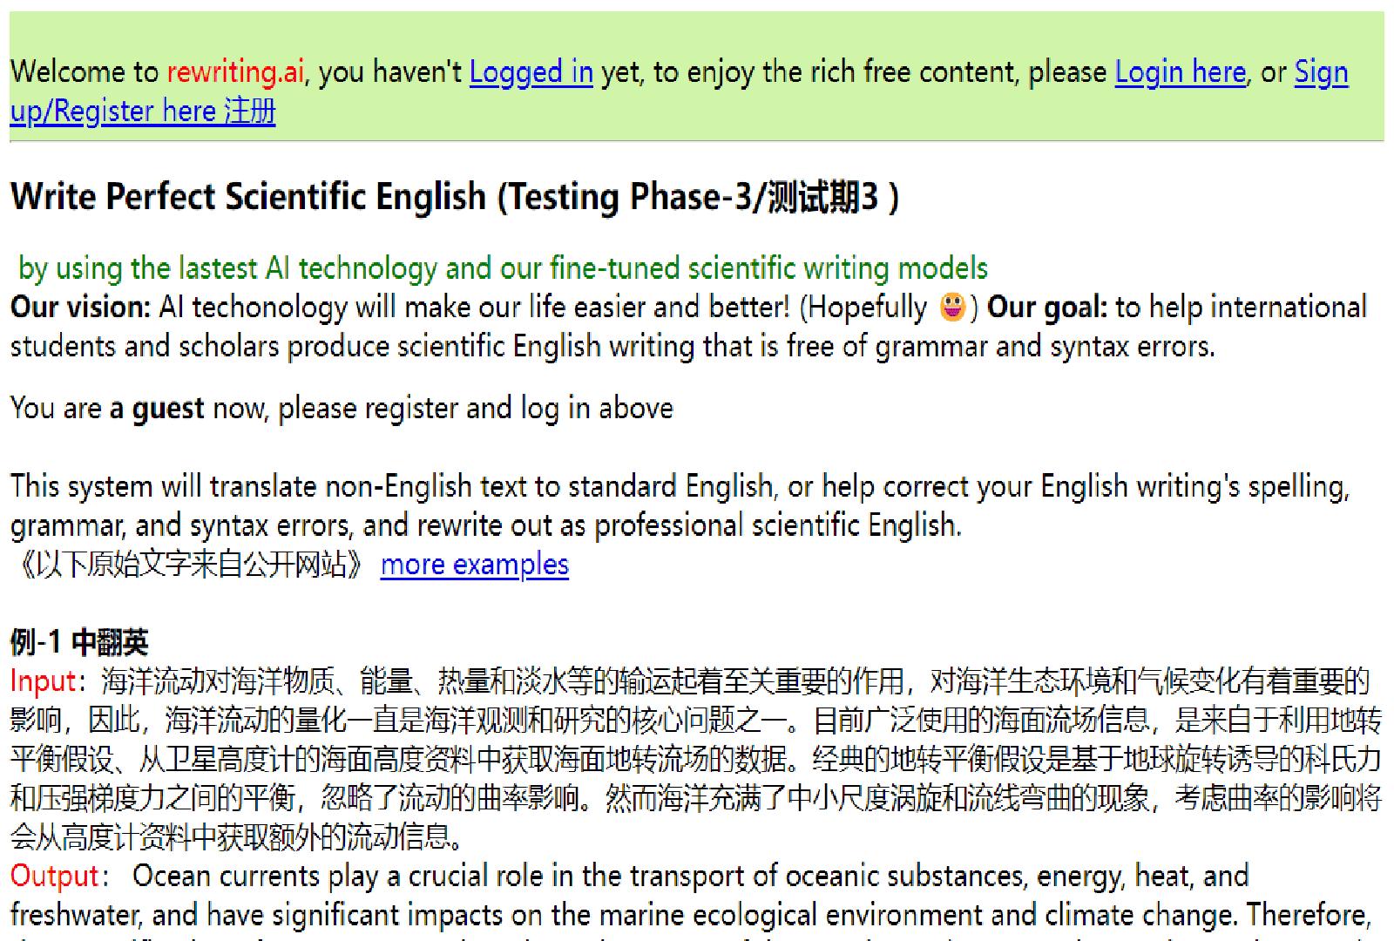Select the rewriting.ai site name text
Image resolution: width=1394 pixels, height=941 pixels.
tap(235, 72)
